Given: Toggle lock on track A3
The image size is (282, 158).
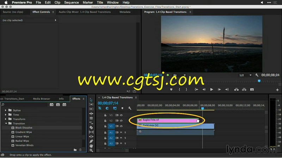Looking at the screenshot, I should click(x=105, y=144).
